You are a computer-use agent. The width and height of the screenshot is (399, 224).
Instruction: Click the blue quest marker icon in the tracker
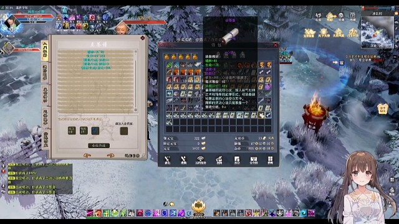click(342, 62)
